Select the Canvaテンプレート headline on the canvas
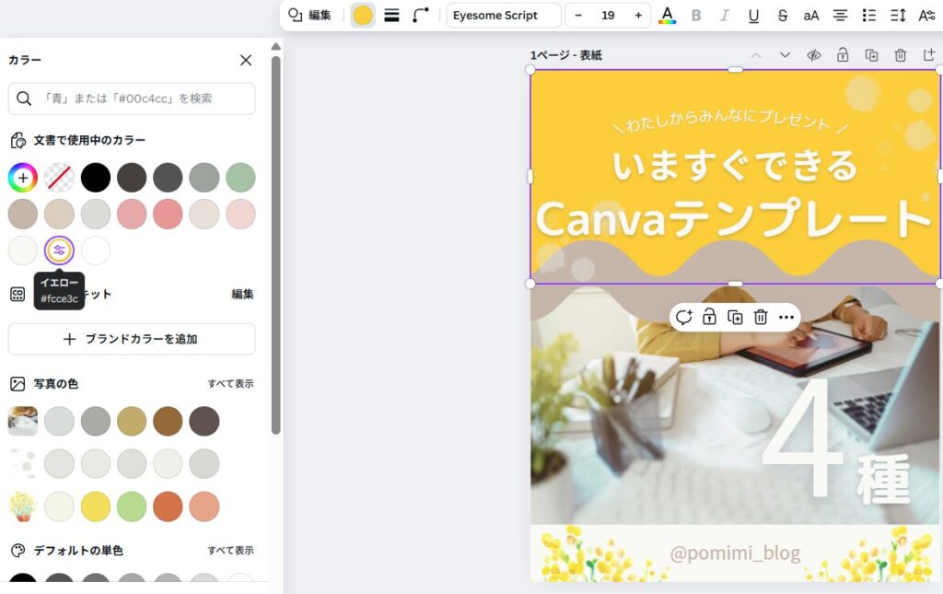Image resolution: width=943 pixels, height=594 pixels. [734, 218]
